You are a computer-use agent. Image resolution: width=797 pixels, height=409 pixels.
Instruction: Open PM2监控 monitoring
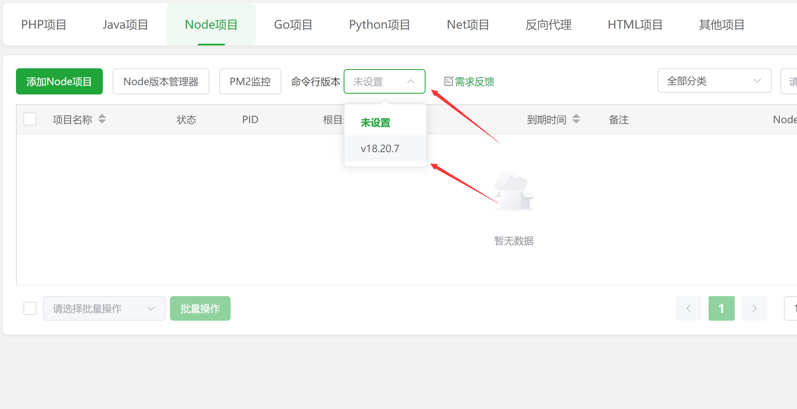(x=250, y=81)
